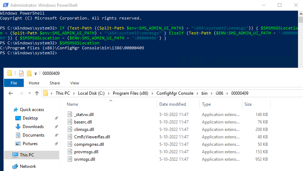Click This PC in the address breadcrumb

pyautogui.click(x=62, y=93)
